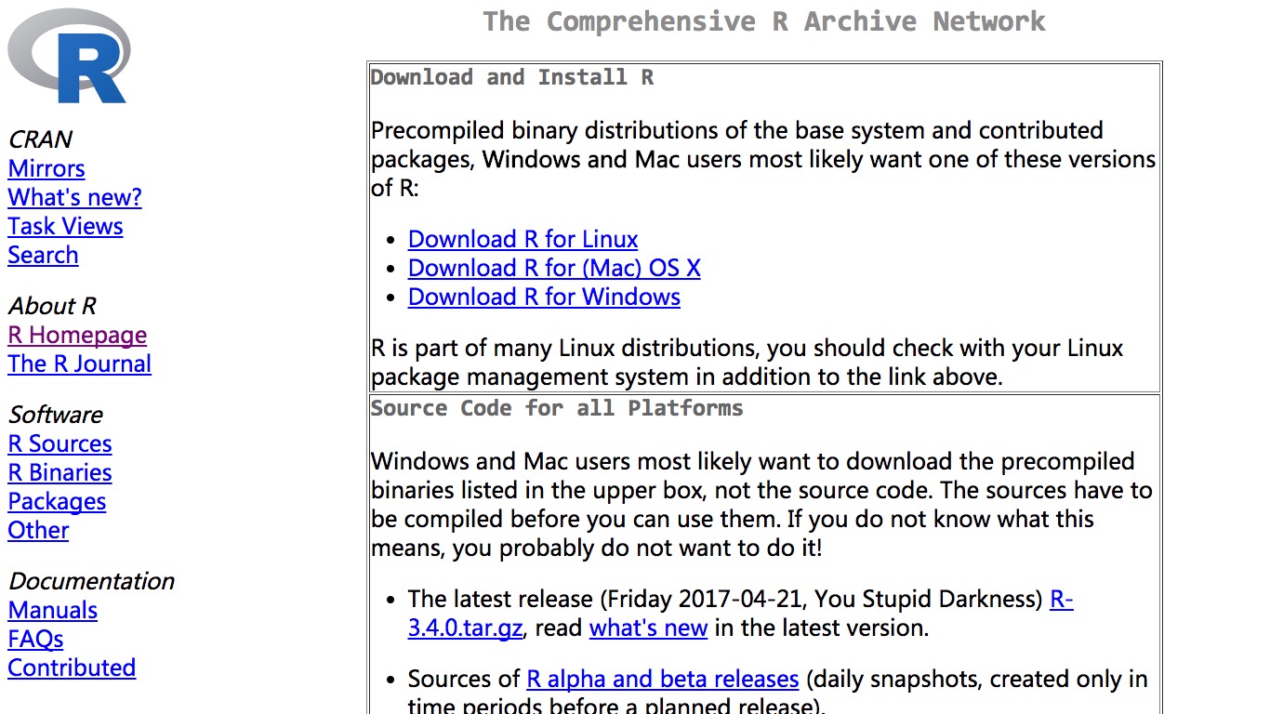Open the Other software link
This screenshot has width=1270, height=714.
pos(38,530)
